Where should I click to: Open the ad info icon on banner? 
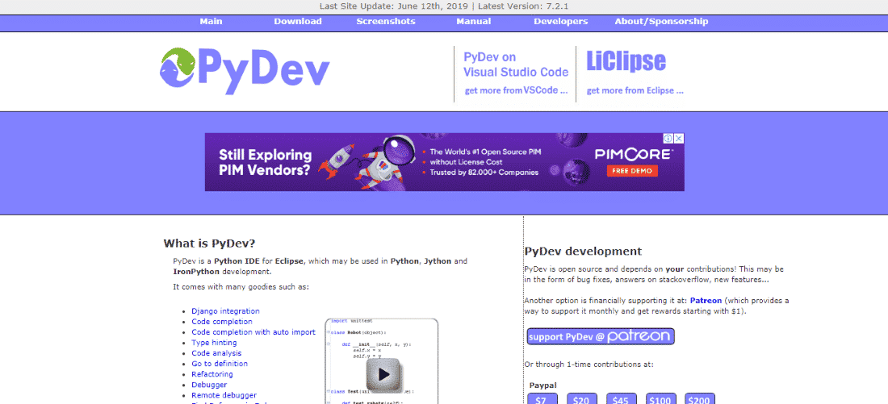pos(668,139)
